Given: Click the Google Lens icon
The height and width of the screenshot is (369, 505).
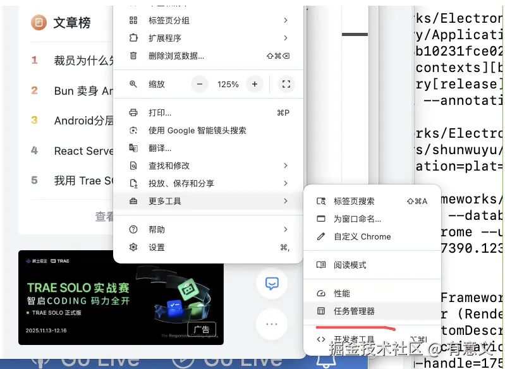Looking at the screenshot, I should pyautogui.click(x=133, y=130).
